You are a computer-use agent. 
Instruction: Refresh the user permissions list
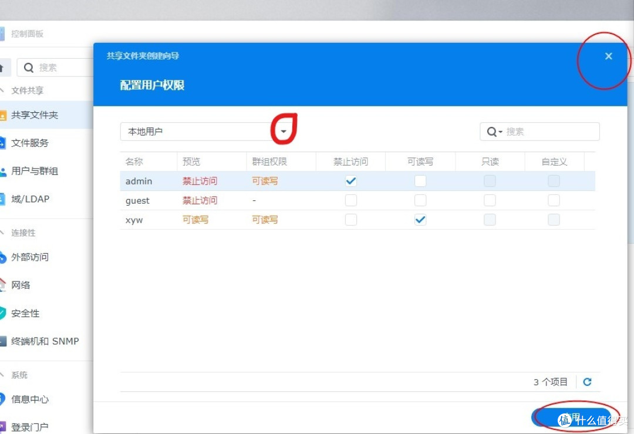[x=587, y=381]
